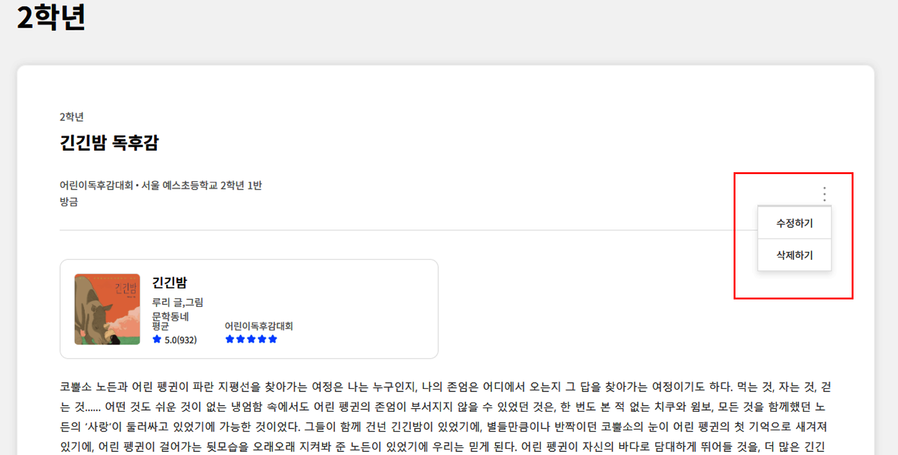
Task: Click the small 2학년 category label
Action: coord(72,117)
